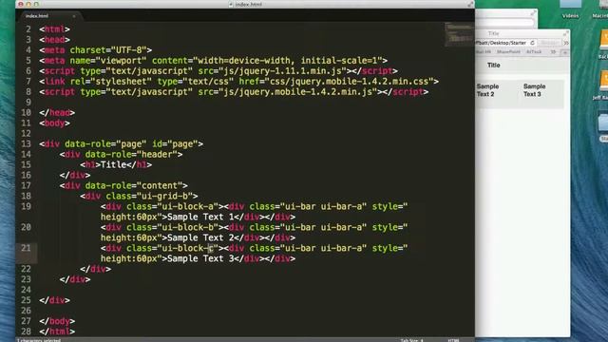Toggle fullscreen arrows in the editor title bar
This screenshot has height=342, width=608.
[470, 4]
